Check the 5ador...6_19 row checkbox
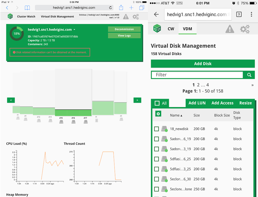258x197 pixels. 157,139
